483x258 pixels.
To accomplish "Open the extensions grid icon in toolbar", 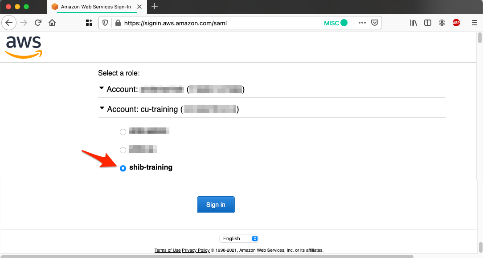I will tap(89, 23).
